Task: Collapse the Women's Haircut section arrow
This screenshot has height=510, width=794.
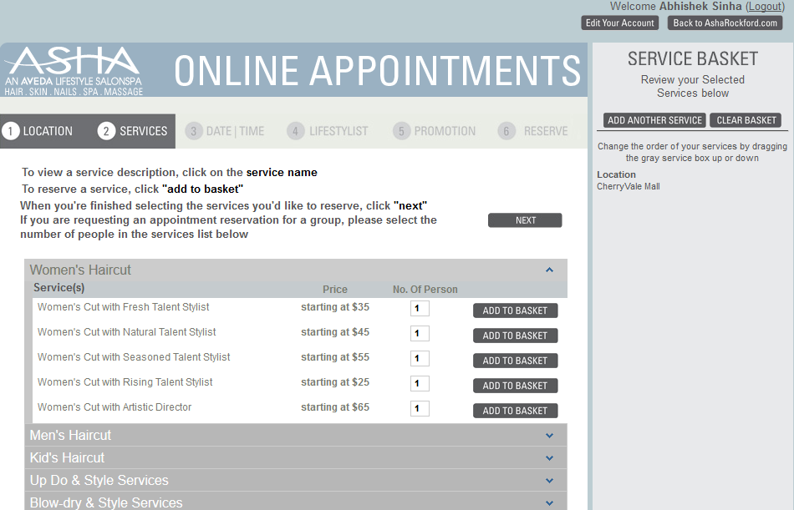Action: point(549,270)
